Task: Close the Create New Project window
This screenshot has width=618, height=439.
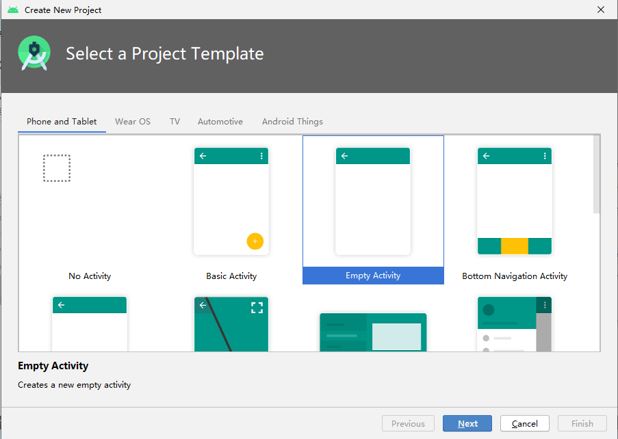Action: (x=601, y=10)
